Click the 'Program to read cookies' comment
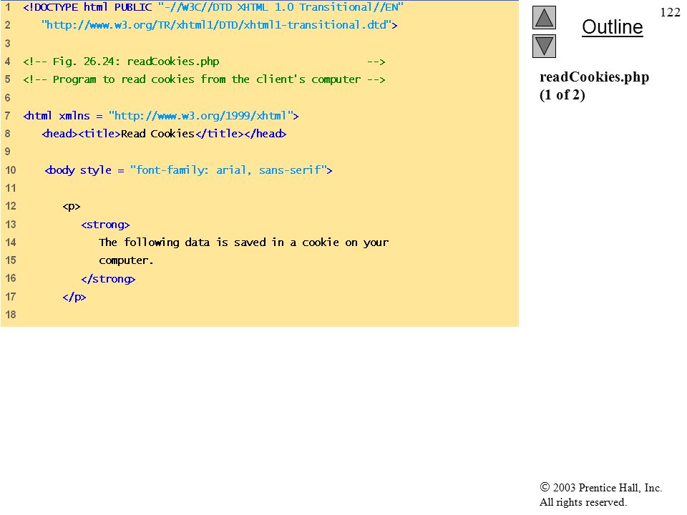This screenshot has width=687, height=515. (x=204, y=79)
